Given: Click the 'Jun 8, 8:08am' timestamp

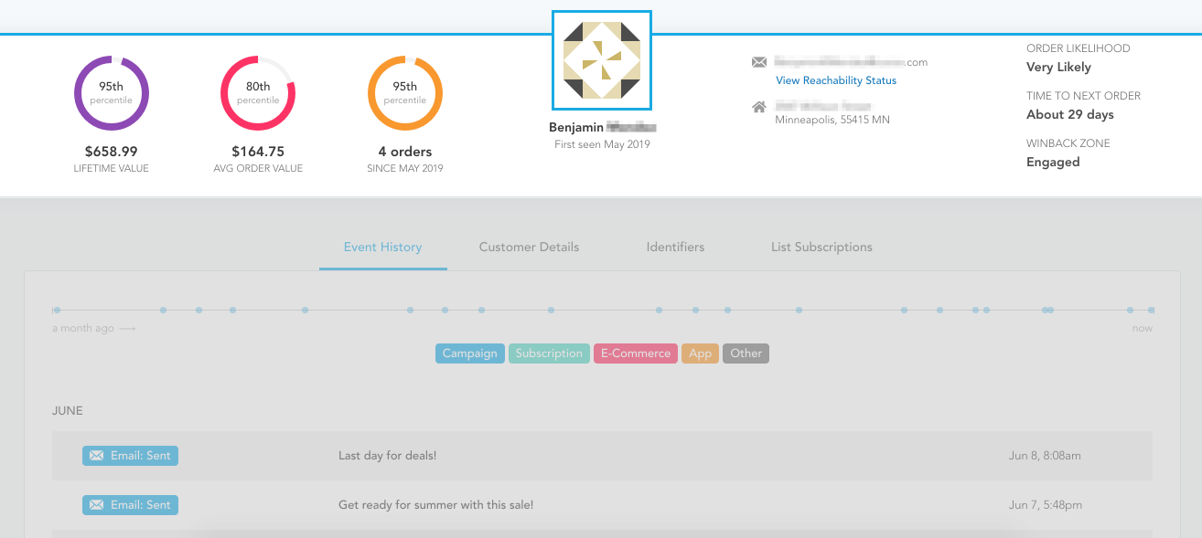Looking at the screenshot, I should [1045, 456].
